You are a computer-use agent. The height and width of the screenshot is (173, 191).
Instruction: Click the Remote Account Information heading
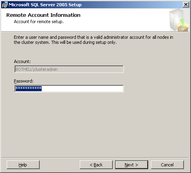(43, 15)
